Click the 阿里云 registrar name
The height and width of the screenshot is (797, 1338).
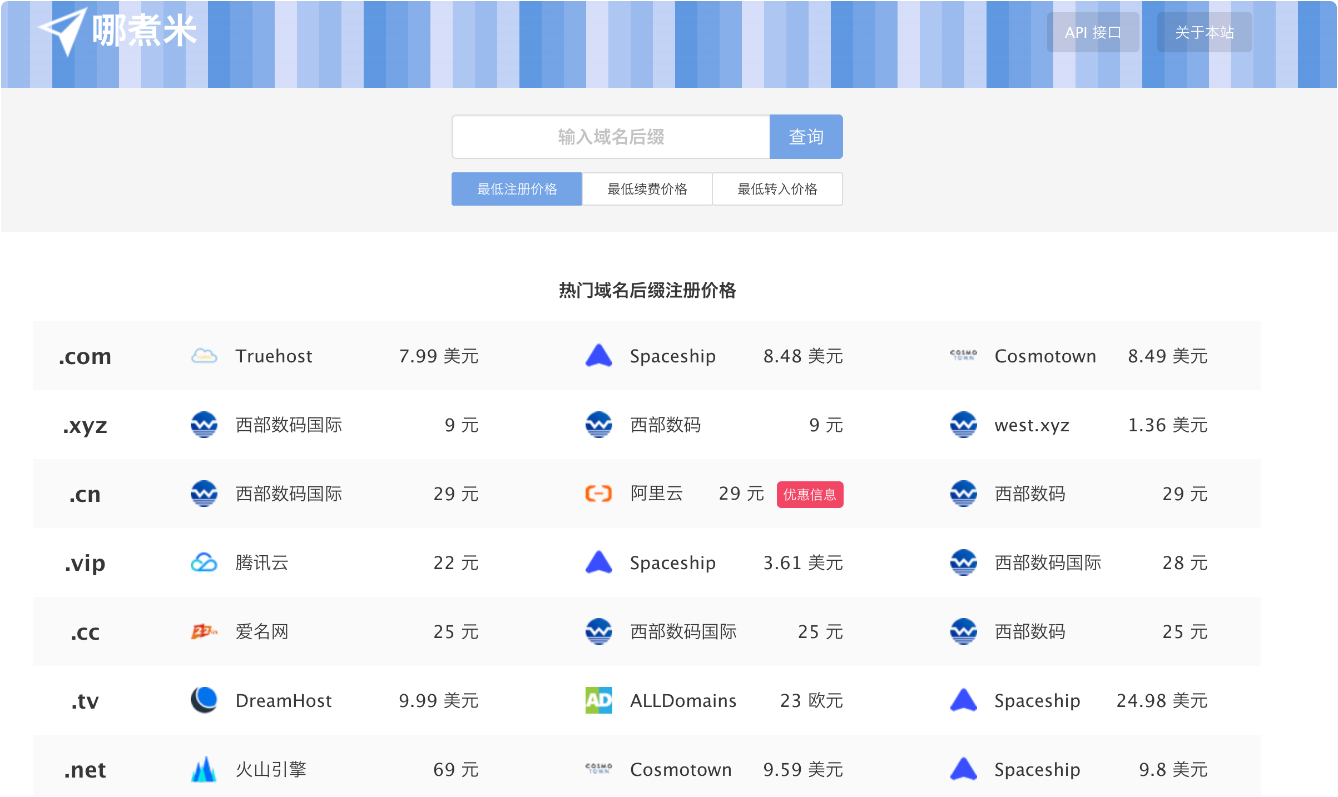tap(657, 494)
